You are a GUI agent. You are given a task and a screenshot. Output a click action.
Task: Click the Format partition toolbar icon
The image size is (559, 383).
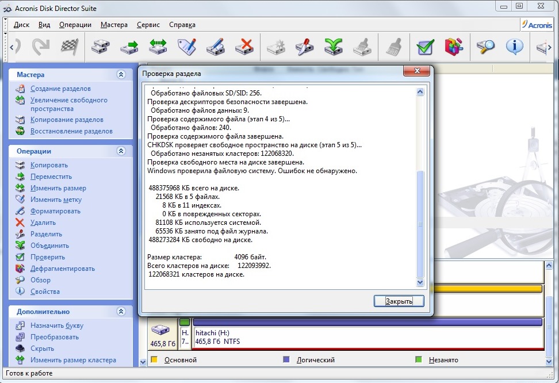tap(215, 47)
